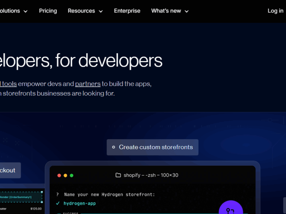Expand the Solutions dropdown chevron
The image size is (286, 214).
(x=25, y=11)
